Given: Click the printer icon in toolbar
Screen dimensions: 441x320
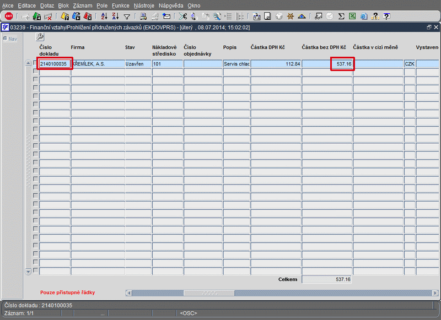Looking at the screenshot, I should (x=143, y=17).
